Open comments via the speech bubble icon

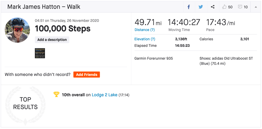click(x=240, y=7)
